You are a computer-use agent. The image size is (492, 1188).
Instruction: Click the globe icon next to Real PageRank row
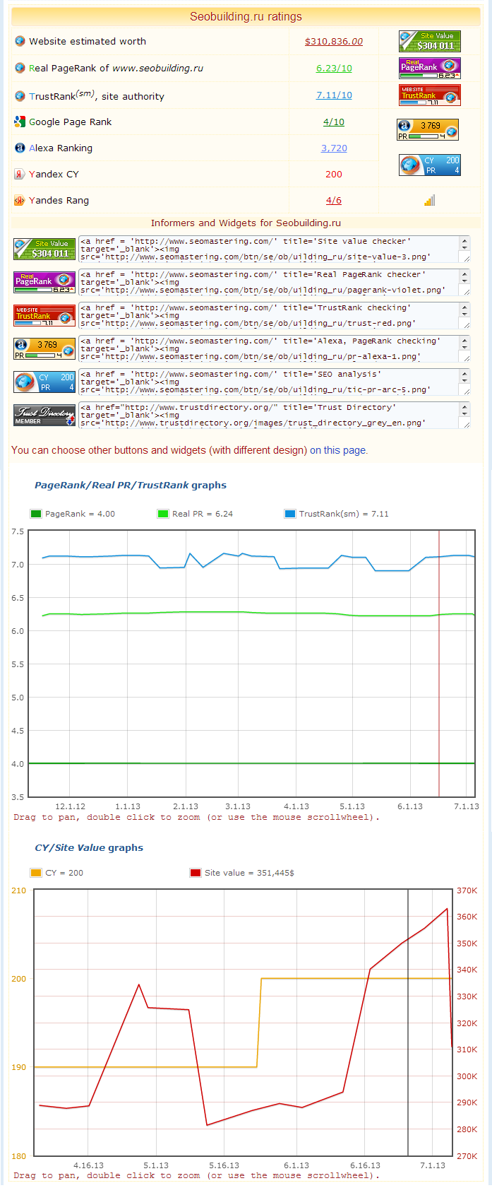[x=20, y=68]
